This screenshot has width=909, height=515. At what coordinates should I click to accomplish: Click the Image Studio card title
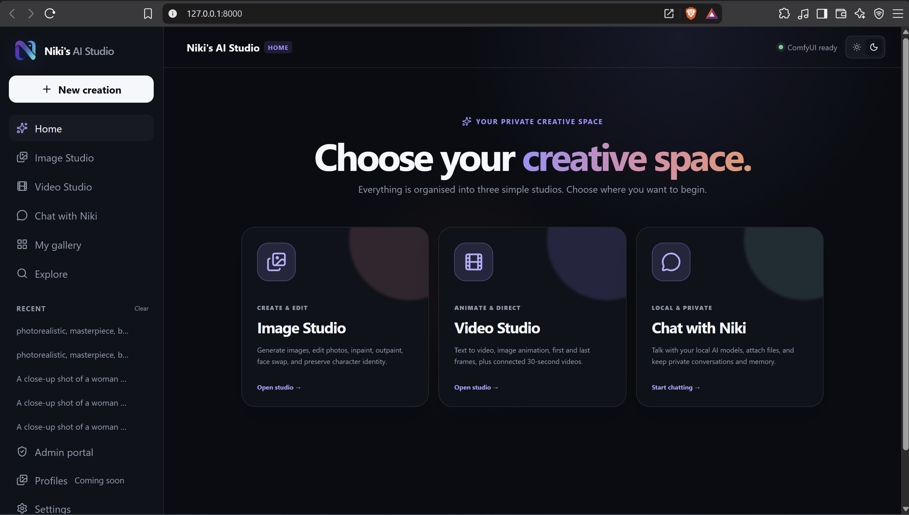pos(301,328)
